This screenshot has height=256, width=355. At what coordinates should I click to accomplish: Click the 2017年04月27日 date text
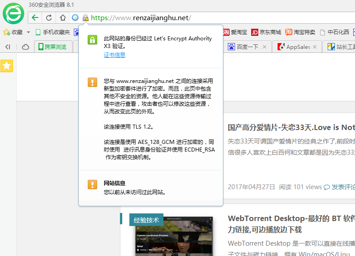point(251,187)
